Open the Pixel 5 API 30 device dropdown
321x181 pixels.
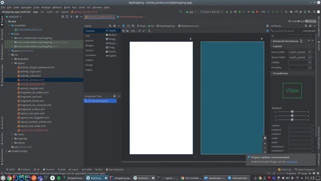pos(211,12)
